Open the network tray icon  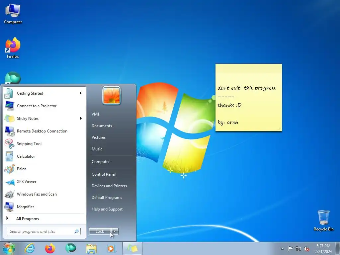pos(298,249)
